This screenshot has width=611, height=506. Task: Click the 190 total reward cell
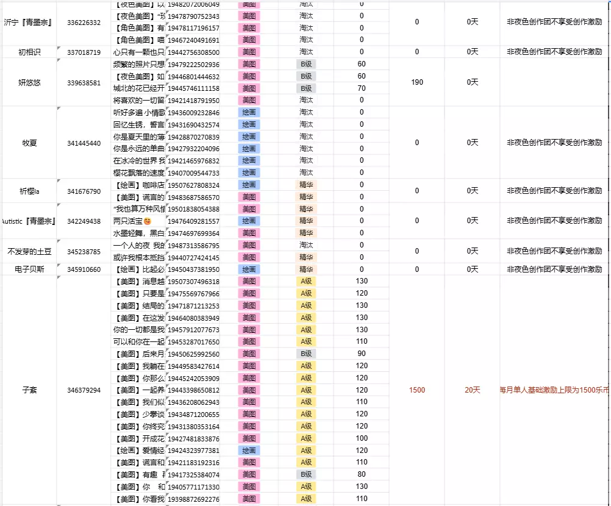pos(416,82)
